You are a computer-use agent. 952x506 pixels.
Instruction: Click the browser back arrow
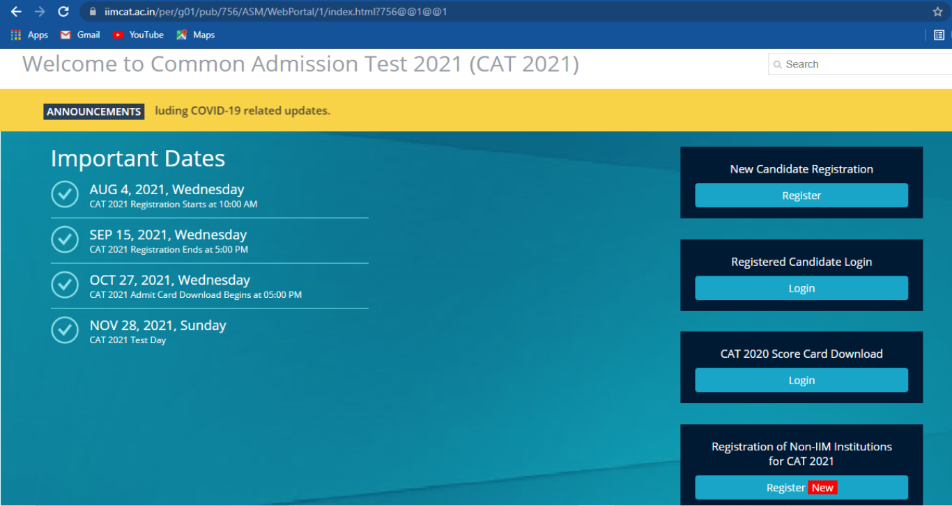16,12
